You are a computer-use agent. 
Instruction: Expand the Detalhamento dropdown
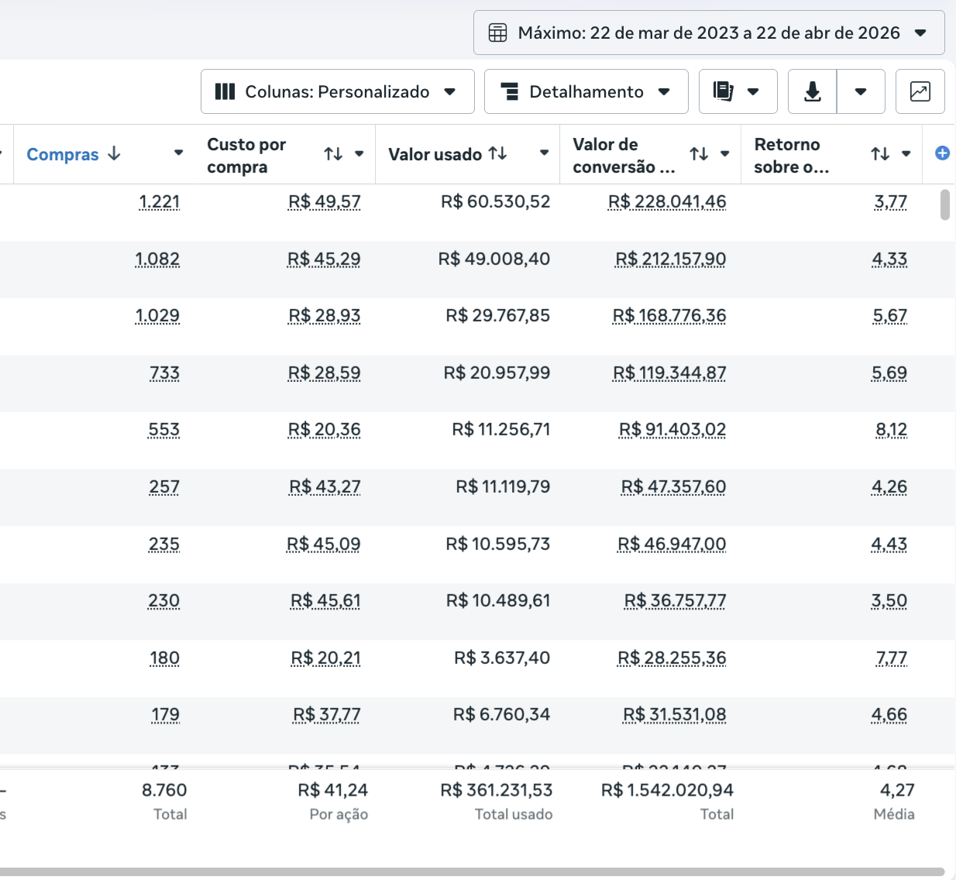586,91
